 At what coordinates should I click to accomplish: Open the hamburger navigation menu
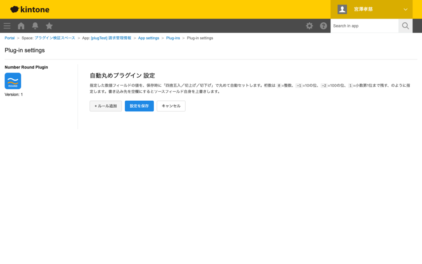click(7, 26)
